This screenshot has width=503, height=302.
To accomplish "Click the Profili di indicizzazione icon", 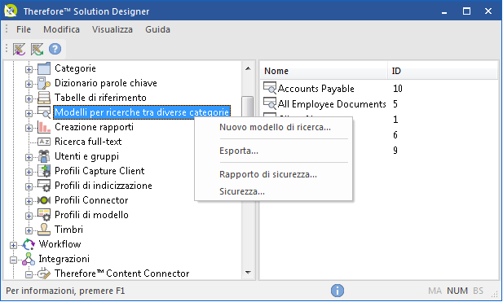I will tap(44, 186).
